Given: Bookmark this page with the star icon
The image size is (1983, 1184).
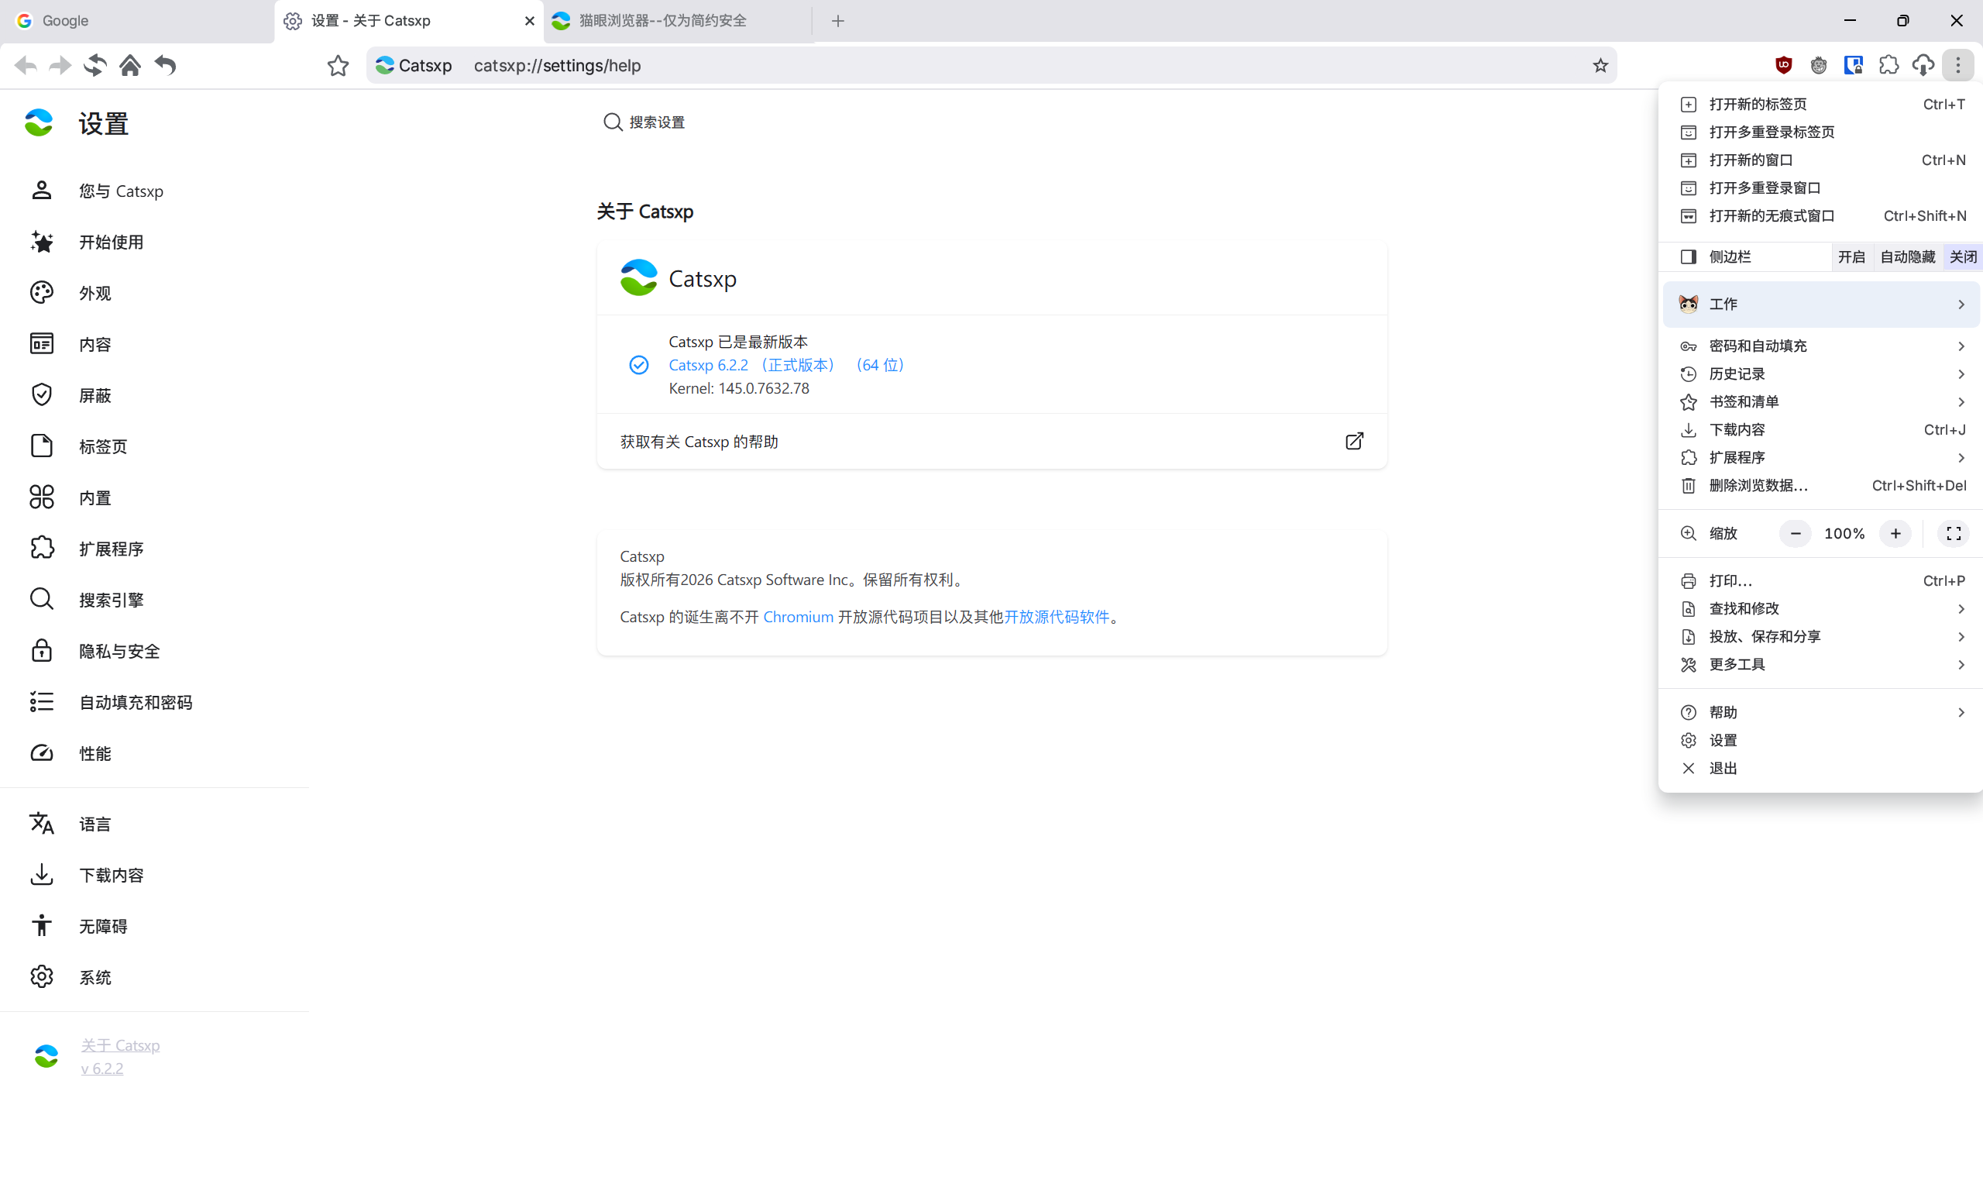Looking at the screenshot, I should [1601, 65].
